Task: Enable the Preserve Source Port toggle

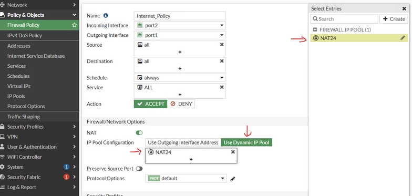Action: (x=139, y=169)
